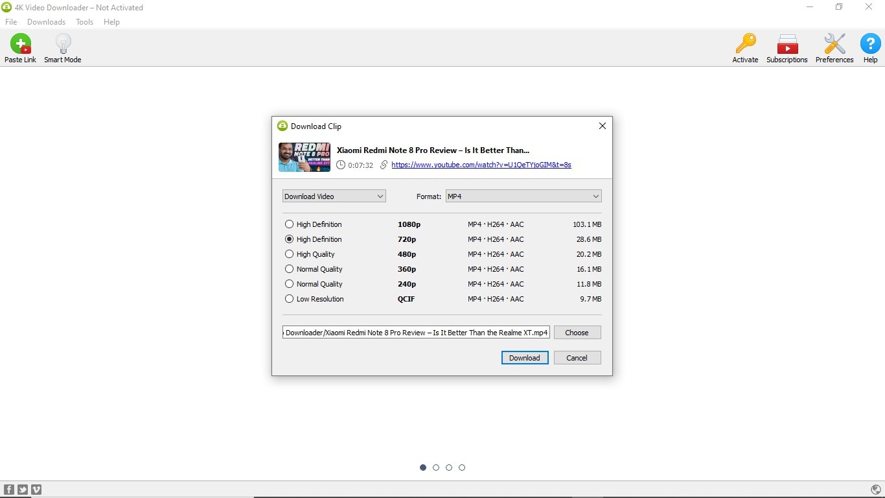
Task: Expand the Format MP4 dropdown
Action: 523,196
